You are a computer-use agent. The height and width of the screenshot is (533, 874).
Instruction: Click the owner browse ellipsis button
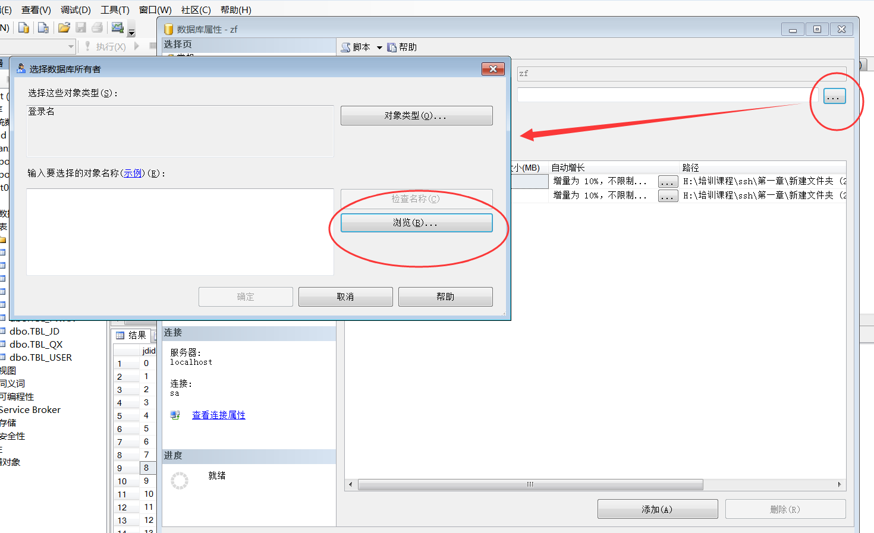click(834, 96)
